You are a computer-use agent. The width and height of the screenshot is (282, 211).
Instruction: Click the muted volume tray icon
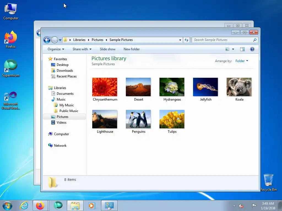(x=241, y=206)
